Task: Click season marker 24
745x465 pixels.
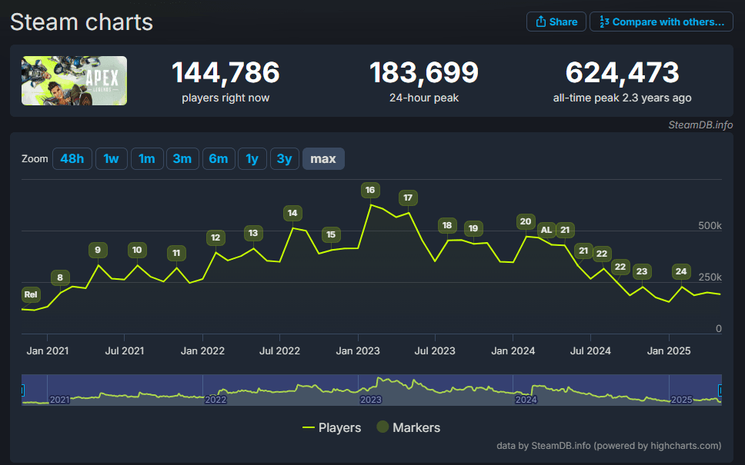Action: (681, 271)
